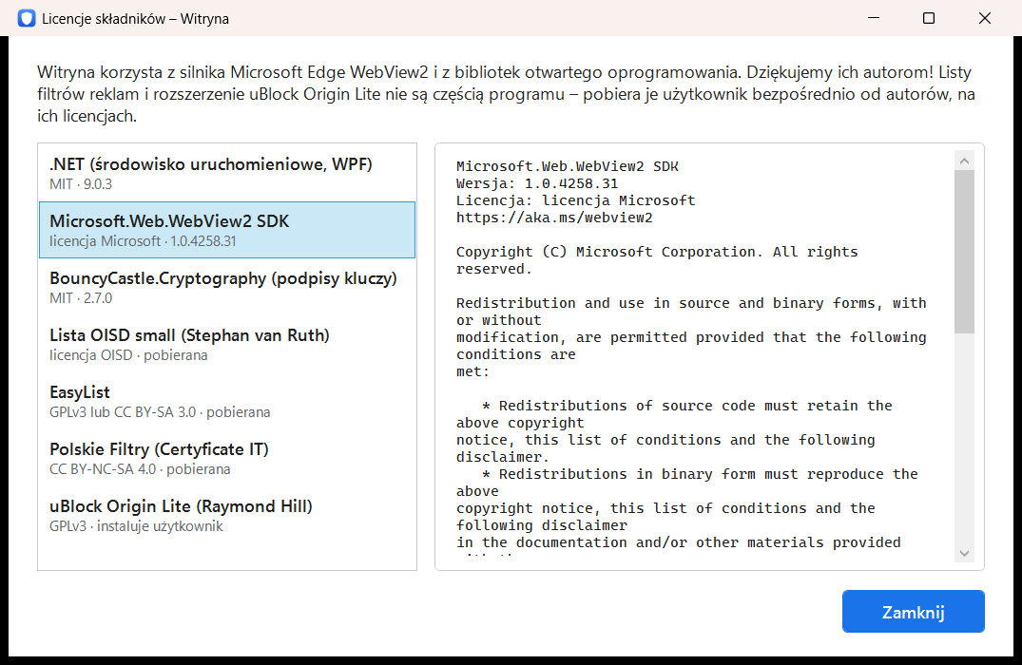Click the https://aka.ms/webview2 URL text

[554, 218]
